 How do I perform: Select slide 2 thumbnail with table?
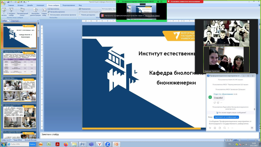pyautogui.click(x=20, y=63)
